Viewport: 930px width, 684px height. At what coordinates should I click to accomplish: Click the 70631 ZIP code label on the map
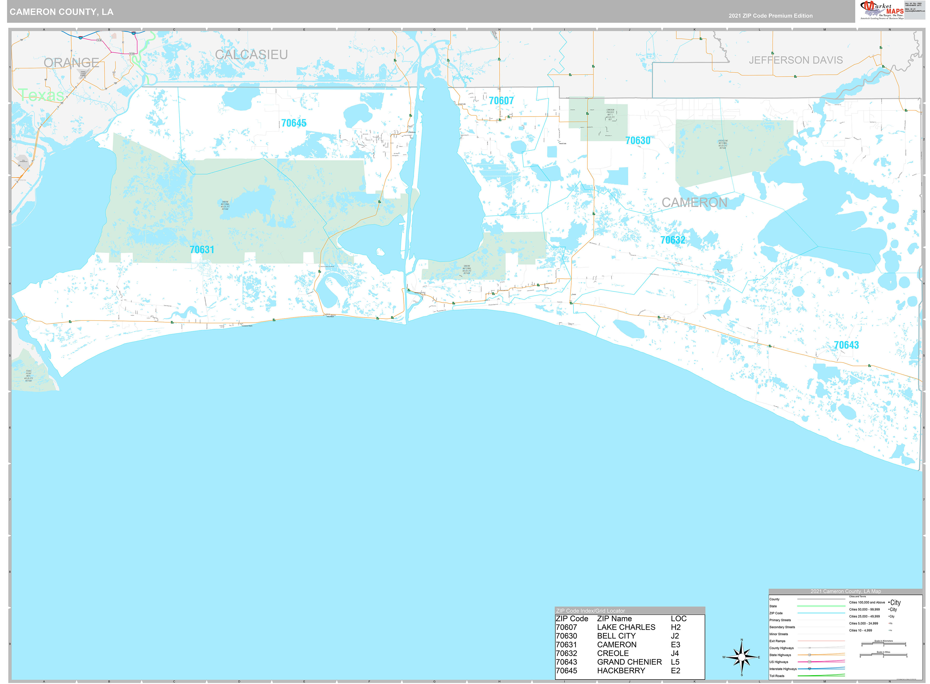coord(202,250)
